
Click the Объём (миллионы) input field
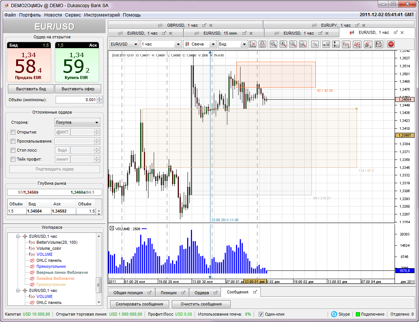click(x=76, y=100)
